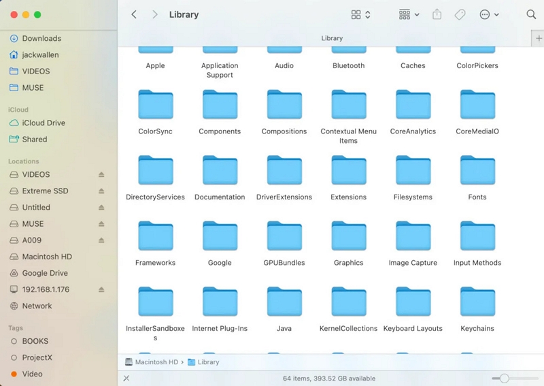Eject the Untitled drive
The width and height of the screenshot is (544, 386).
(101, 208)
